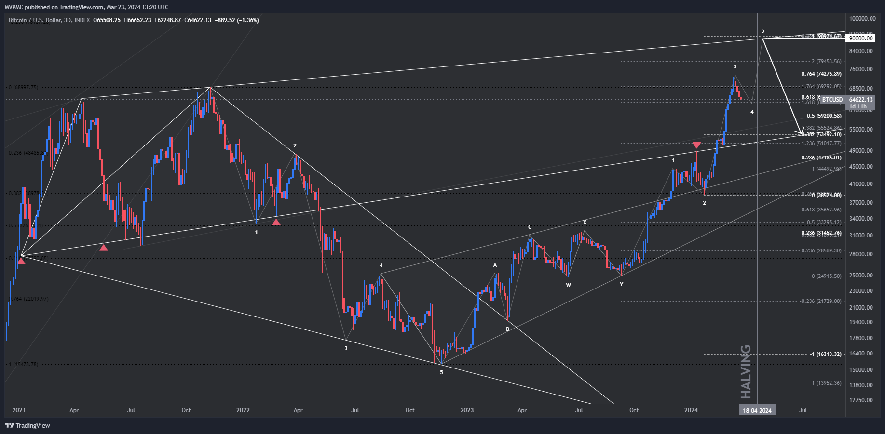Click the Elliott wave label B
The image size is (885, 434).
pyautogui.click(x=507, y=329)
